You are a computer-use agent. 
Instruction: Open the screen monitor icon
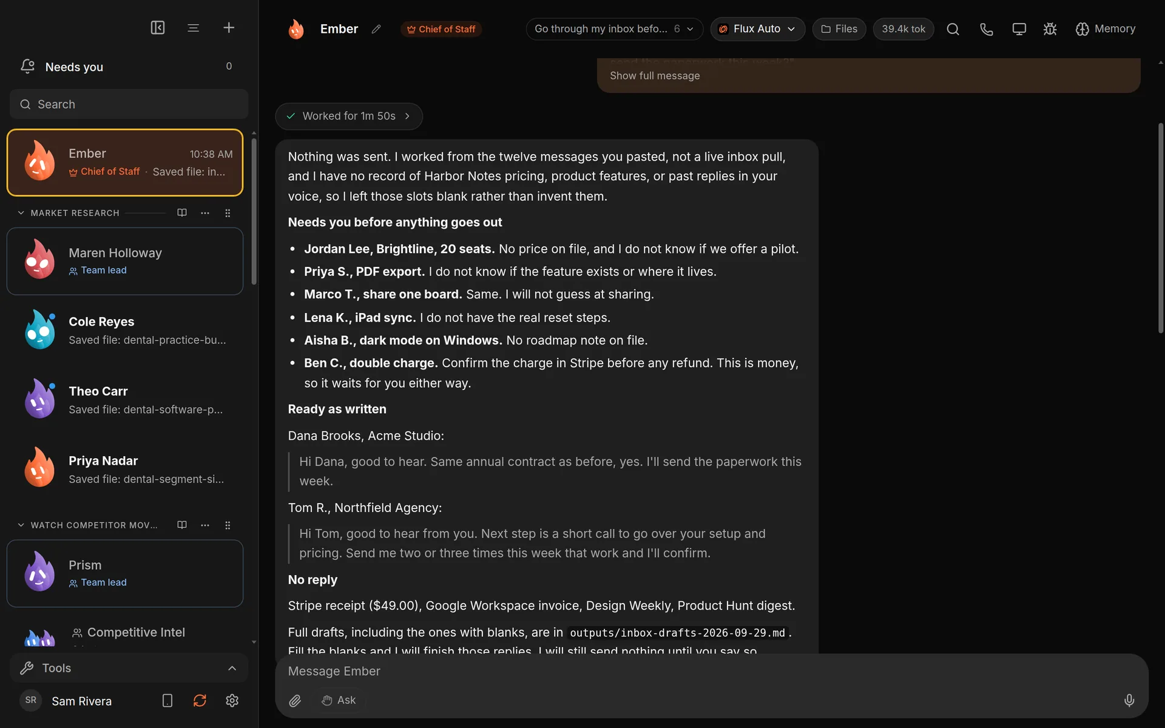point(1019,29)
